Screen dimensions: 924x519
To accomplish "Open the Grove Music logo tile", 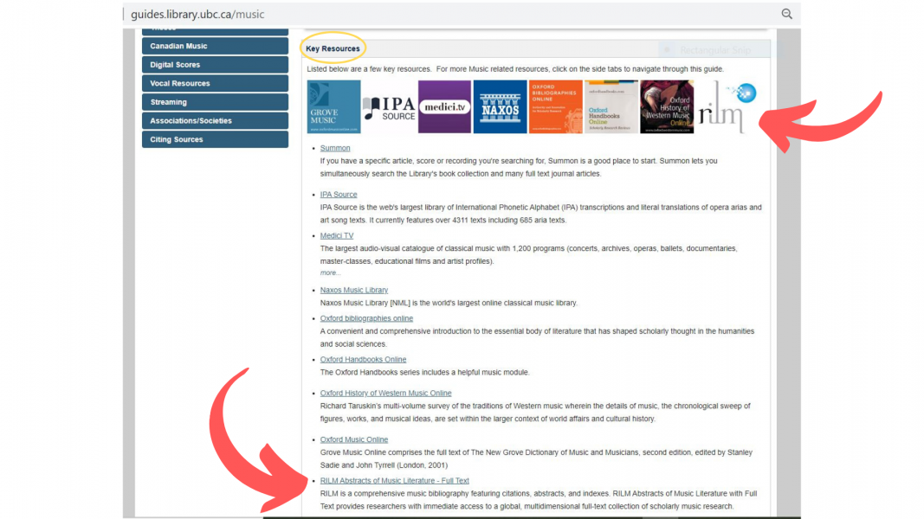I will point(333,106).
